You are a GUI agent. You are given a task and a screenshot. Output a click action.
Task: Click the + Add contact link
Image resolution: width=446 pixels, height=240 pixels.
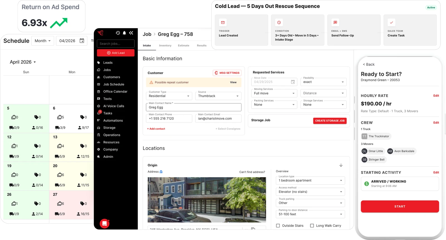(x=156, y=129)
